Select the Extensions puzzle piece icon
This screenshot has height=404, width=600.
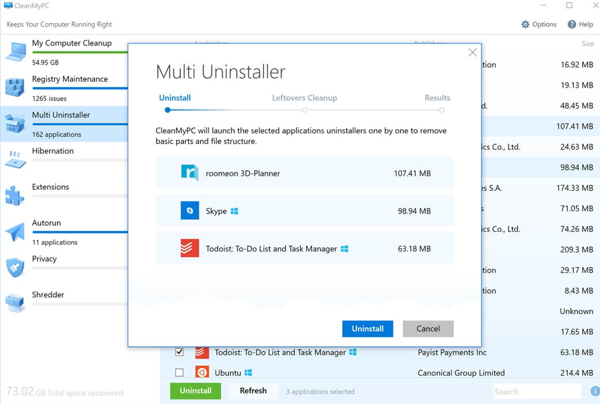click(x=14, y=196)
